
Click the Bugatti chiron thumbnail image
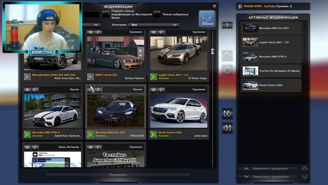179,53
